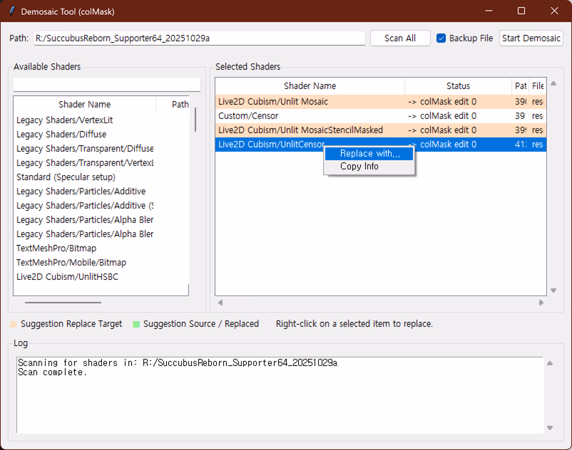Select the TextMeshPro/Bitmap shader entry
Image resolution: width=572 pixels, height=450 pixels.
(56, 248)
